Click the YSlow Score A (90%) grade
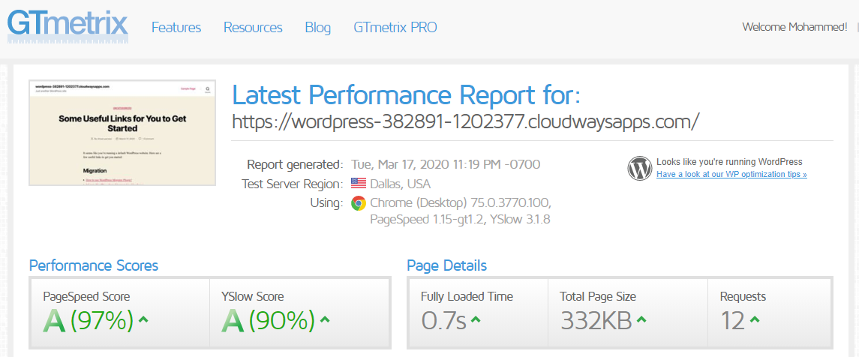 pos(268,322)
